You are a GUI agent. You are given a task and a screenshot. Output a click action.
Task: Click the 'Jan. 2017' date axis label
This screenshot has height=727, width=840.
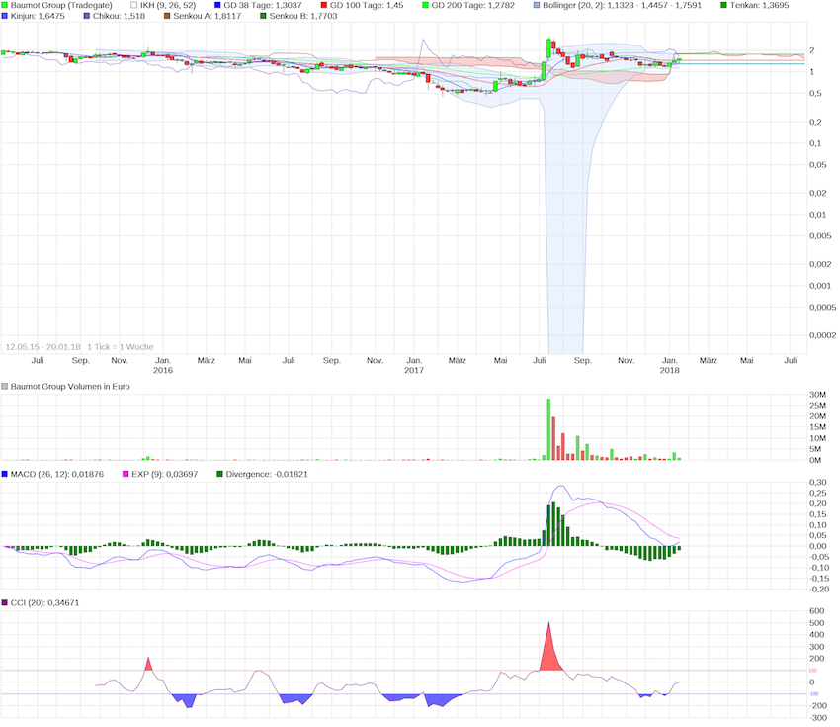tap(414, 365)
